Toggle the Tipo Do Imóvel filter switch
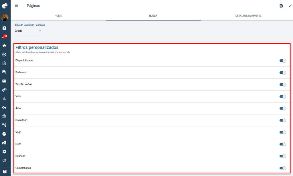Screen dimensions: 293x176 coord(283,84)
